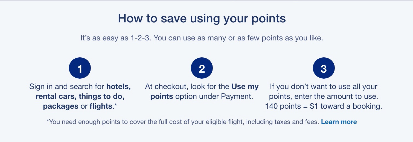Viewport: 413px width, 142px height.
Task: Click "If you don't want to use all your" line
Action: 324,87
